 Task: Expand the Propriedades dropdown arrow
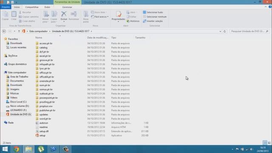pyautogui.click(x=119, y=22)
